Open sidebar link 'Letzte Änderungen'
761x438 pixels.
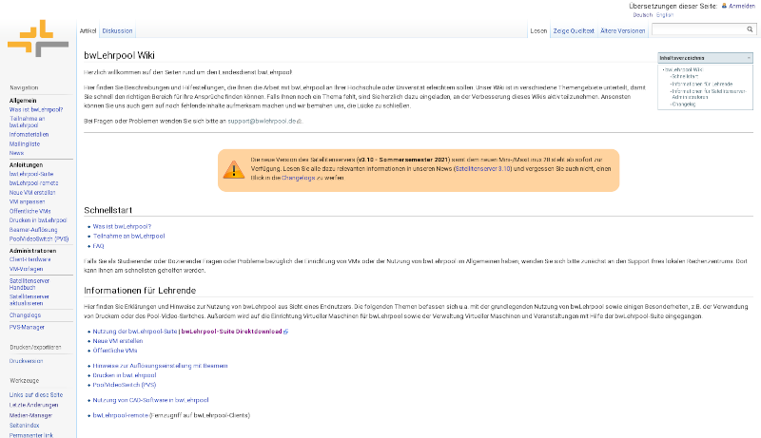point(33,405)
